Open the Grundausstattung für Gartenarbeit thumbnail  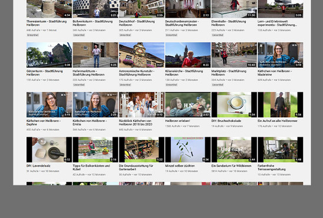(141, 150)
